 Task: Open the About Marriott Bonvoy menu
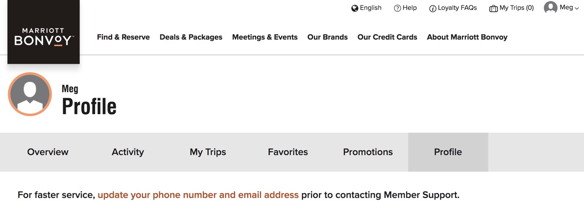pos(467,37)
